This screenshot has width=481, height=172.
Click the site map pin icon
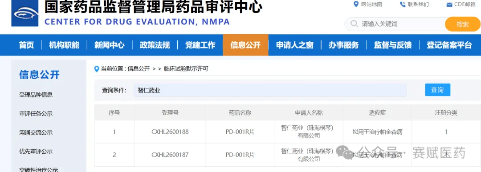click(x=356, y=4)
